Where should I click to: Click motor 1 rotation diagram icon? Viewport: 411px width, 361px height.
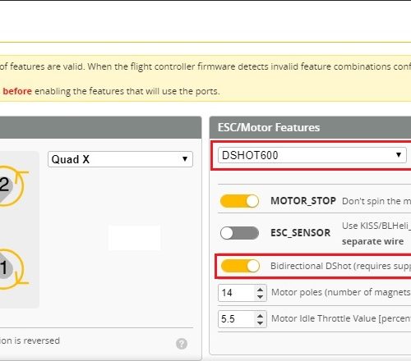[11, 269]
